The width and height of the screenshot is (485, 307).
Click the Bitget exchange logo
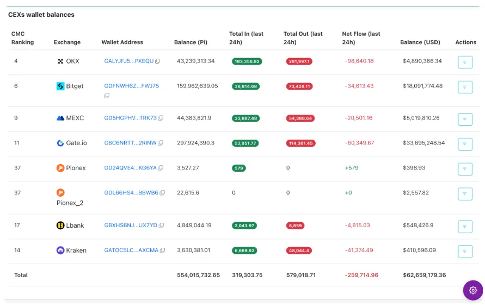click(x=60, y=86)
